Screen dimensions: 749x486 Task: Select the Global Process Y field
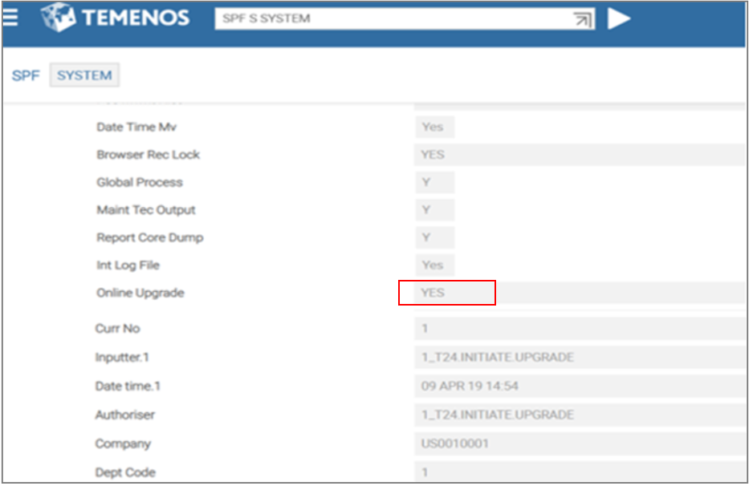point(434,182)
